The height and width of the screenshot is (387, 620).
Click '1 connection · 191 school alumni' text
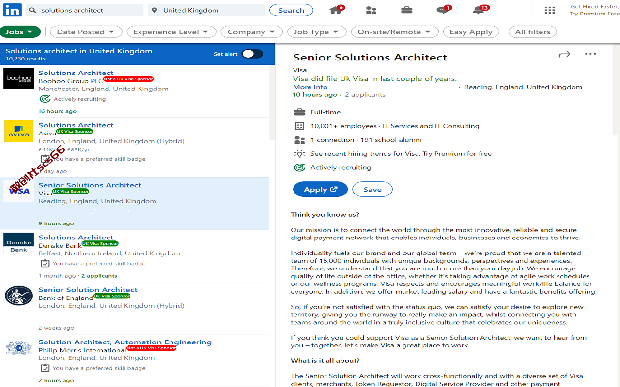click(366, 140)
